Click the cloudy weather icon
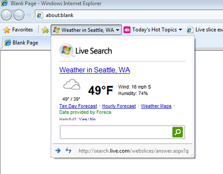223x174 pixels. point(72,84)
